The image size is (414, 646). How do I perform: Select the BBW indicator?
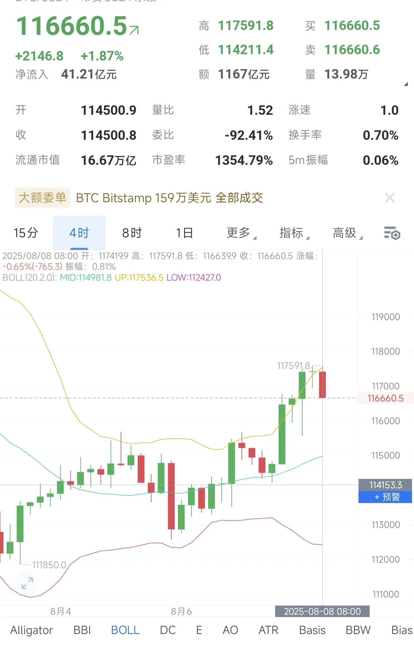358,630
